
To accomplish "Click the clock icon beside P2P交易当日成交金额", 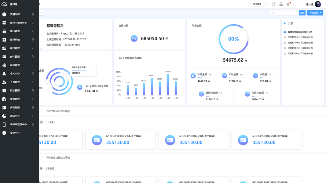I will click(x=80, y=87).
